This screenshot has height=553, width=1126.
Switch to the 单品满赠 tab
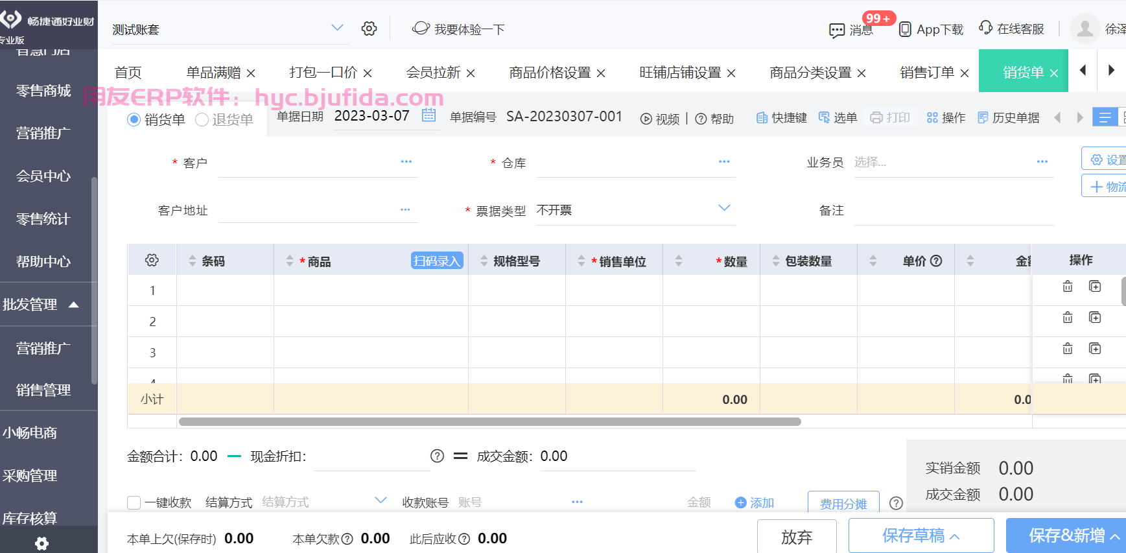click(213, 73)
